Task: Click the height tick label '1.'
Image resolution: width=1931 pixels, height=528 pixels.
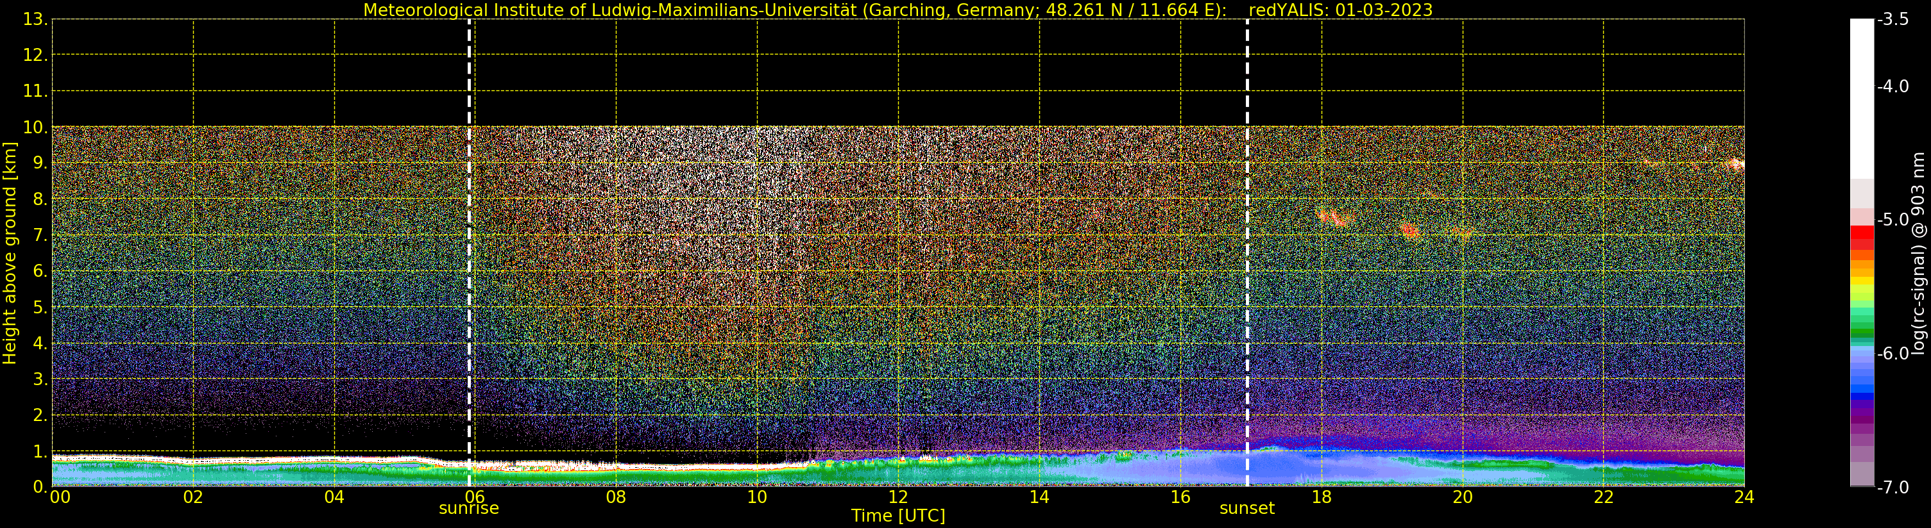Action: pos(39,451)
